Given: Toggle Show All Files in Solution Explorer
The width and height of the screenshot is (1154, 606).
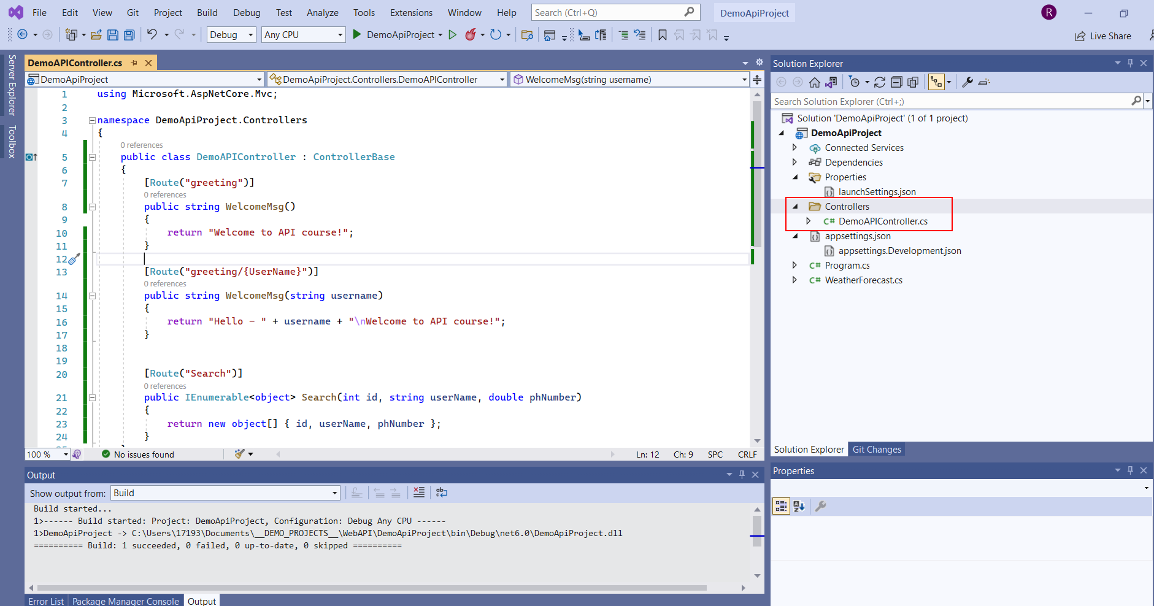Looking at the screenshot, I should (913, 82).
